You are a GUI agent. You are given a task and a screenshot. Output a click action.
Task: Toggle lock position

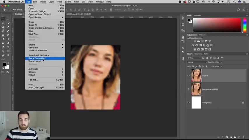tap(200, 66)
